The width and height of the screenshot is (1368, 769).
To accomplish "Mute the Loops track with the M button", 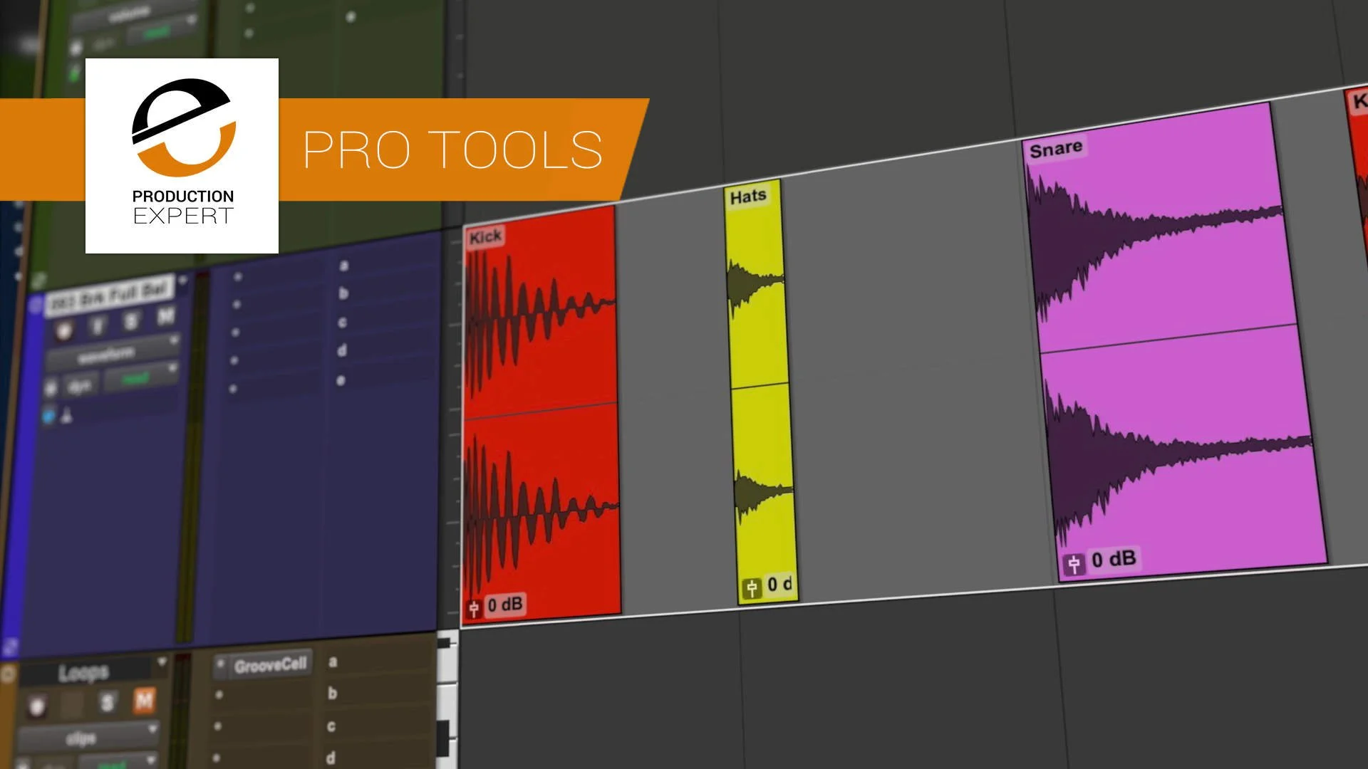I will [x=145, y=699].
